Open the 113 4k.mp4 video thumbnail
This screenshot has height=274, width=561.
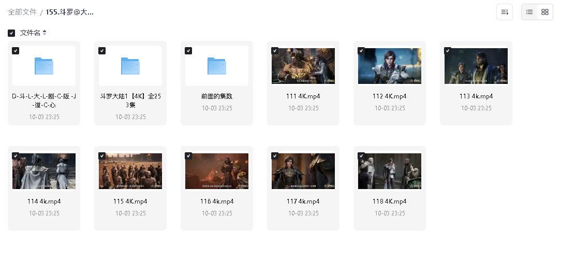(476, 66)
